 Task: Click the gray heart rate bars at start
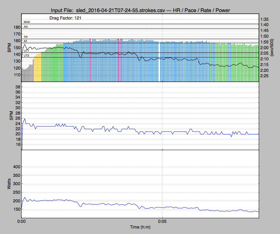coord(27,74)
